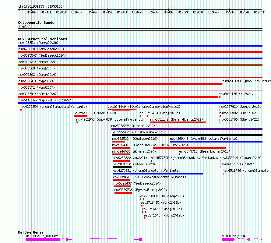This screenshot has width=271, height=243.
Task: Click nsv3355514 (Audano2019) label
Action: point(241,158)
